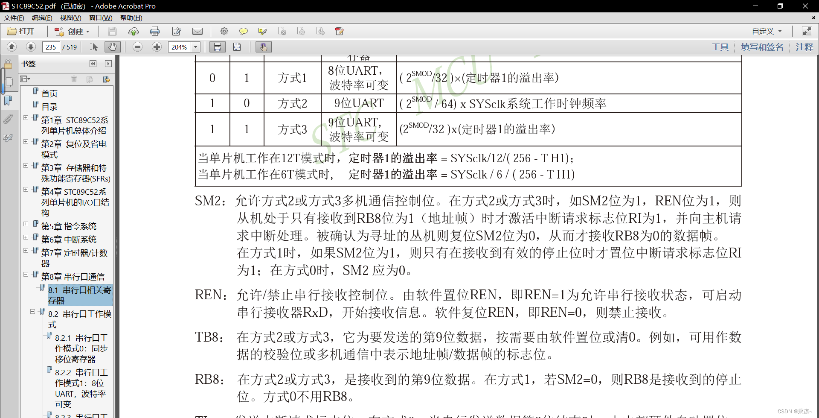Image resolution: width=819 pixels, height=418 pixels.
Task: Click the rotate page icon
Action: tap(301, 31)
